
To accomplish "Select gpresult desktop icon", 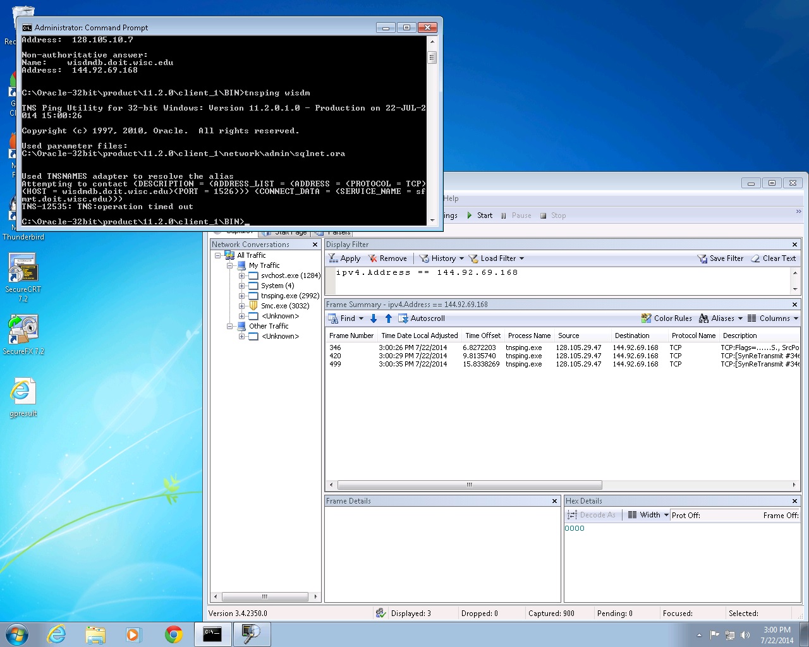I will click(x=23, y=397).
